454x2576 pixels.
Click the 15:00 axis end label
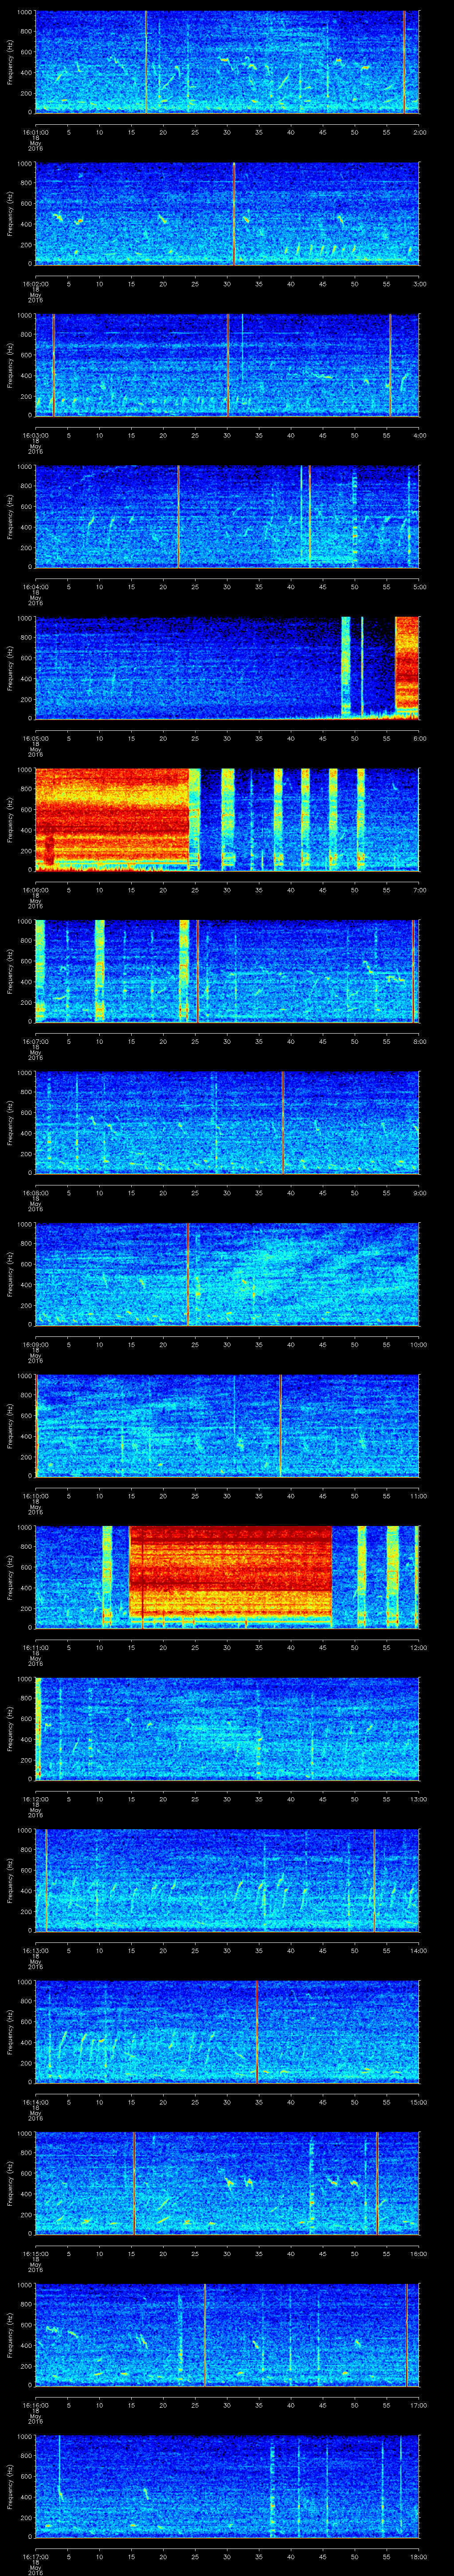point(418,2102)
